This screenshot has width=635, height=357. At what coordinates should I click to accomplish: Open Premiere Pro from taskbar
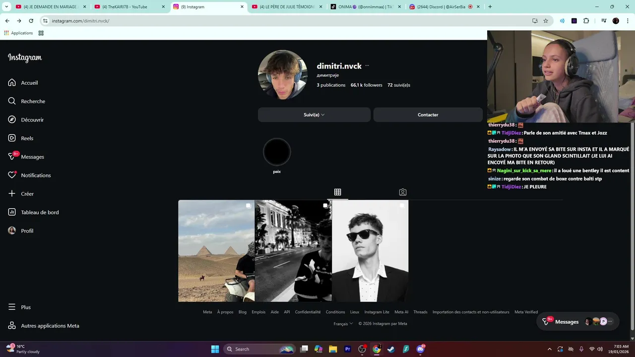(x=348, y=349)
